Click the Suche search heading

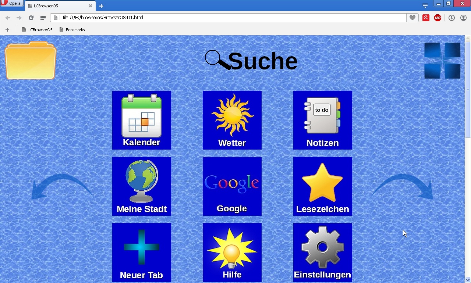pyautogui.click(x=251, y=61)
